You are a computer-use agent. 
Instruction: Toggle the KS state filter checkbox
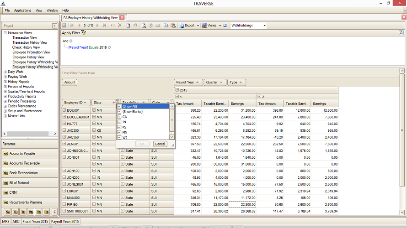[x=119, y=127]
